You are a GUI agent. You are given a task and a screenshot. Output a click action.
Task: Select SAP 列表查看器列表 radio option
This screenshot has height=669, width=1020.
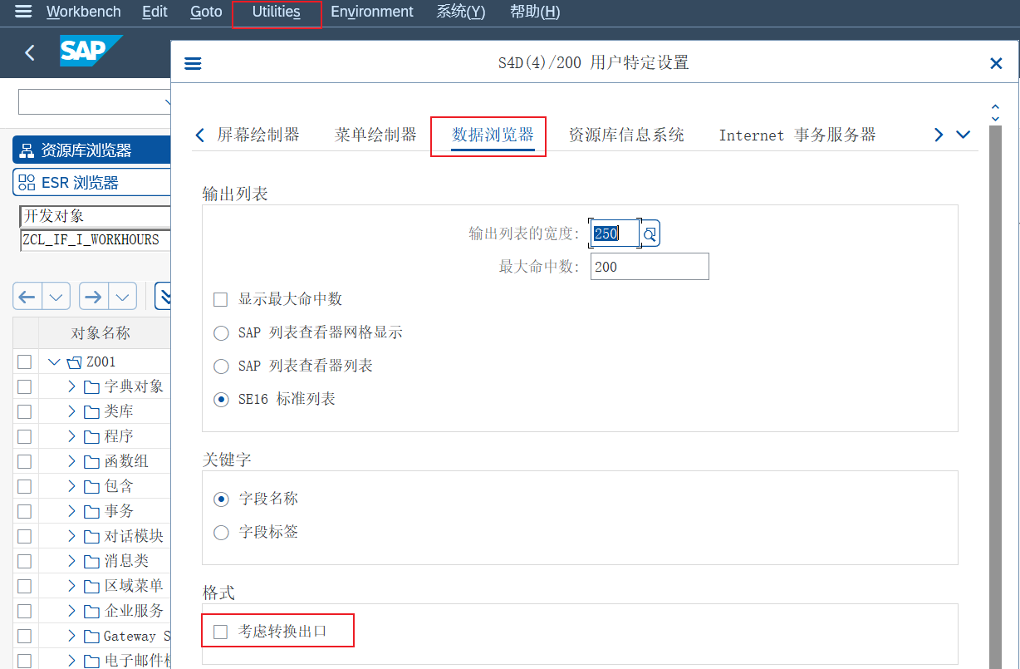click(x=221, y=366)
